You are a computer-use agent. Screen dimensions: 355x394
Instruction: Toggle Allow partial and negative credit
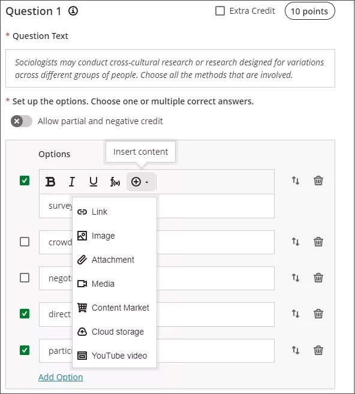coord(22,121)
